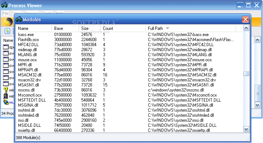Image resolution: width=263 pixels, height=143 pixels.
Task: Click Modules list scroll down arrow
Action: click(x=246, y=129)
